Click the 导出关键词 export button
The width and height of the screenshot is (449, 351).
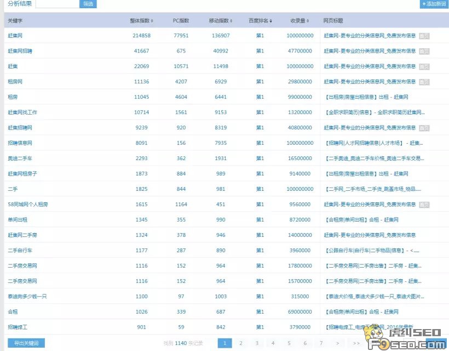pos(25,342)
